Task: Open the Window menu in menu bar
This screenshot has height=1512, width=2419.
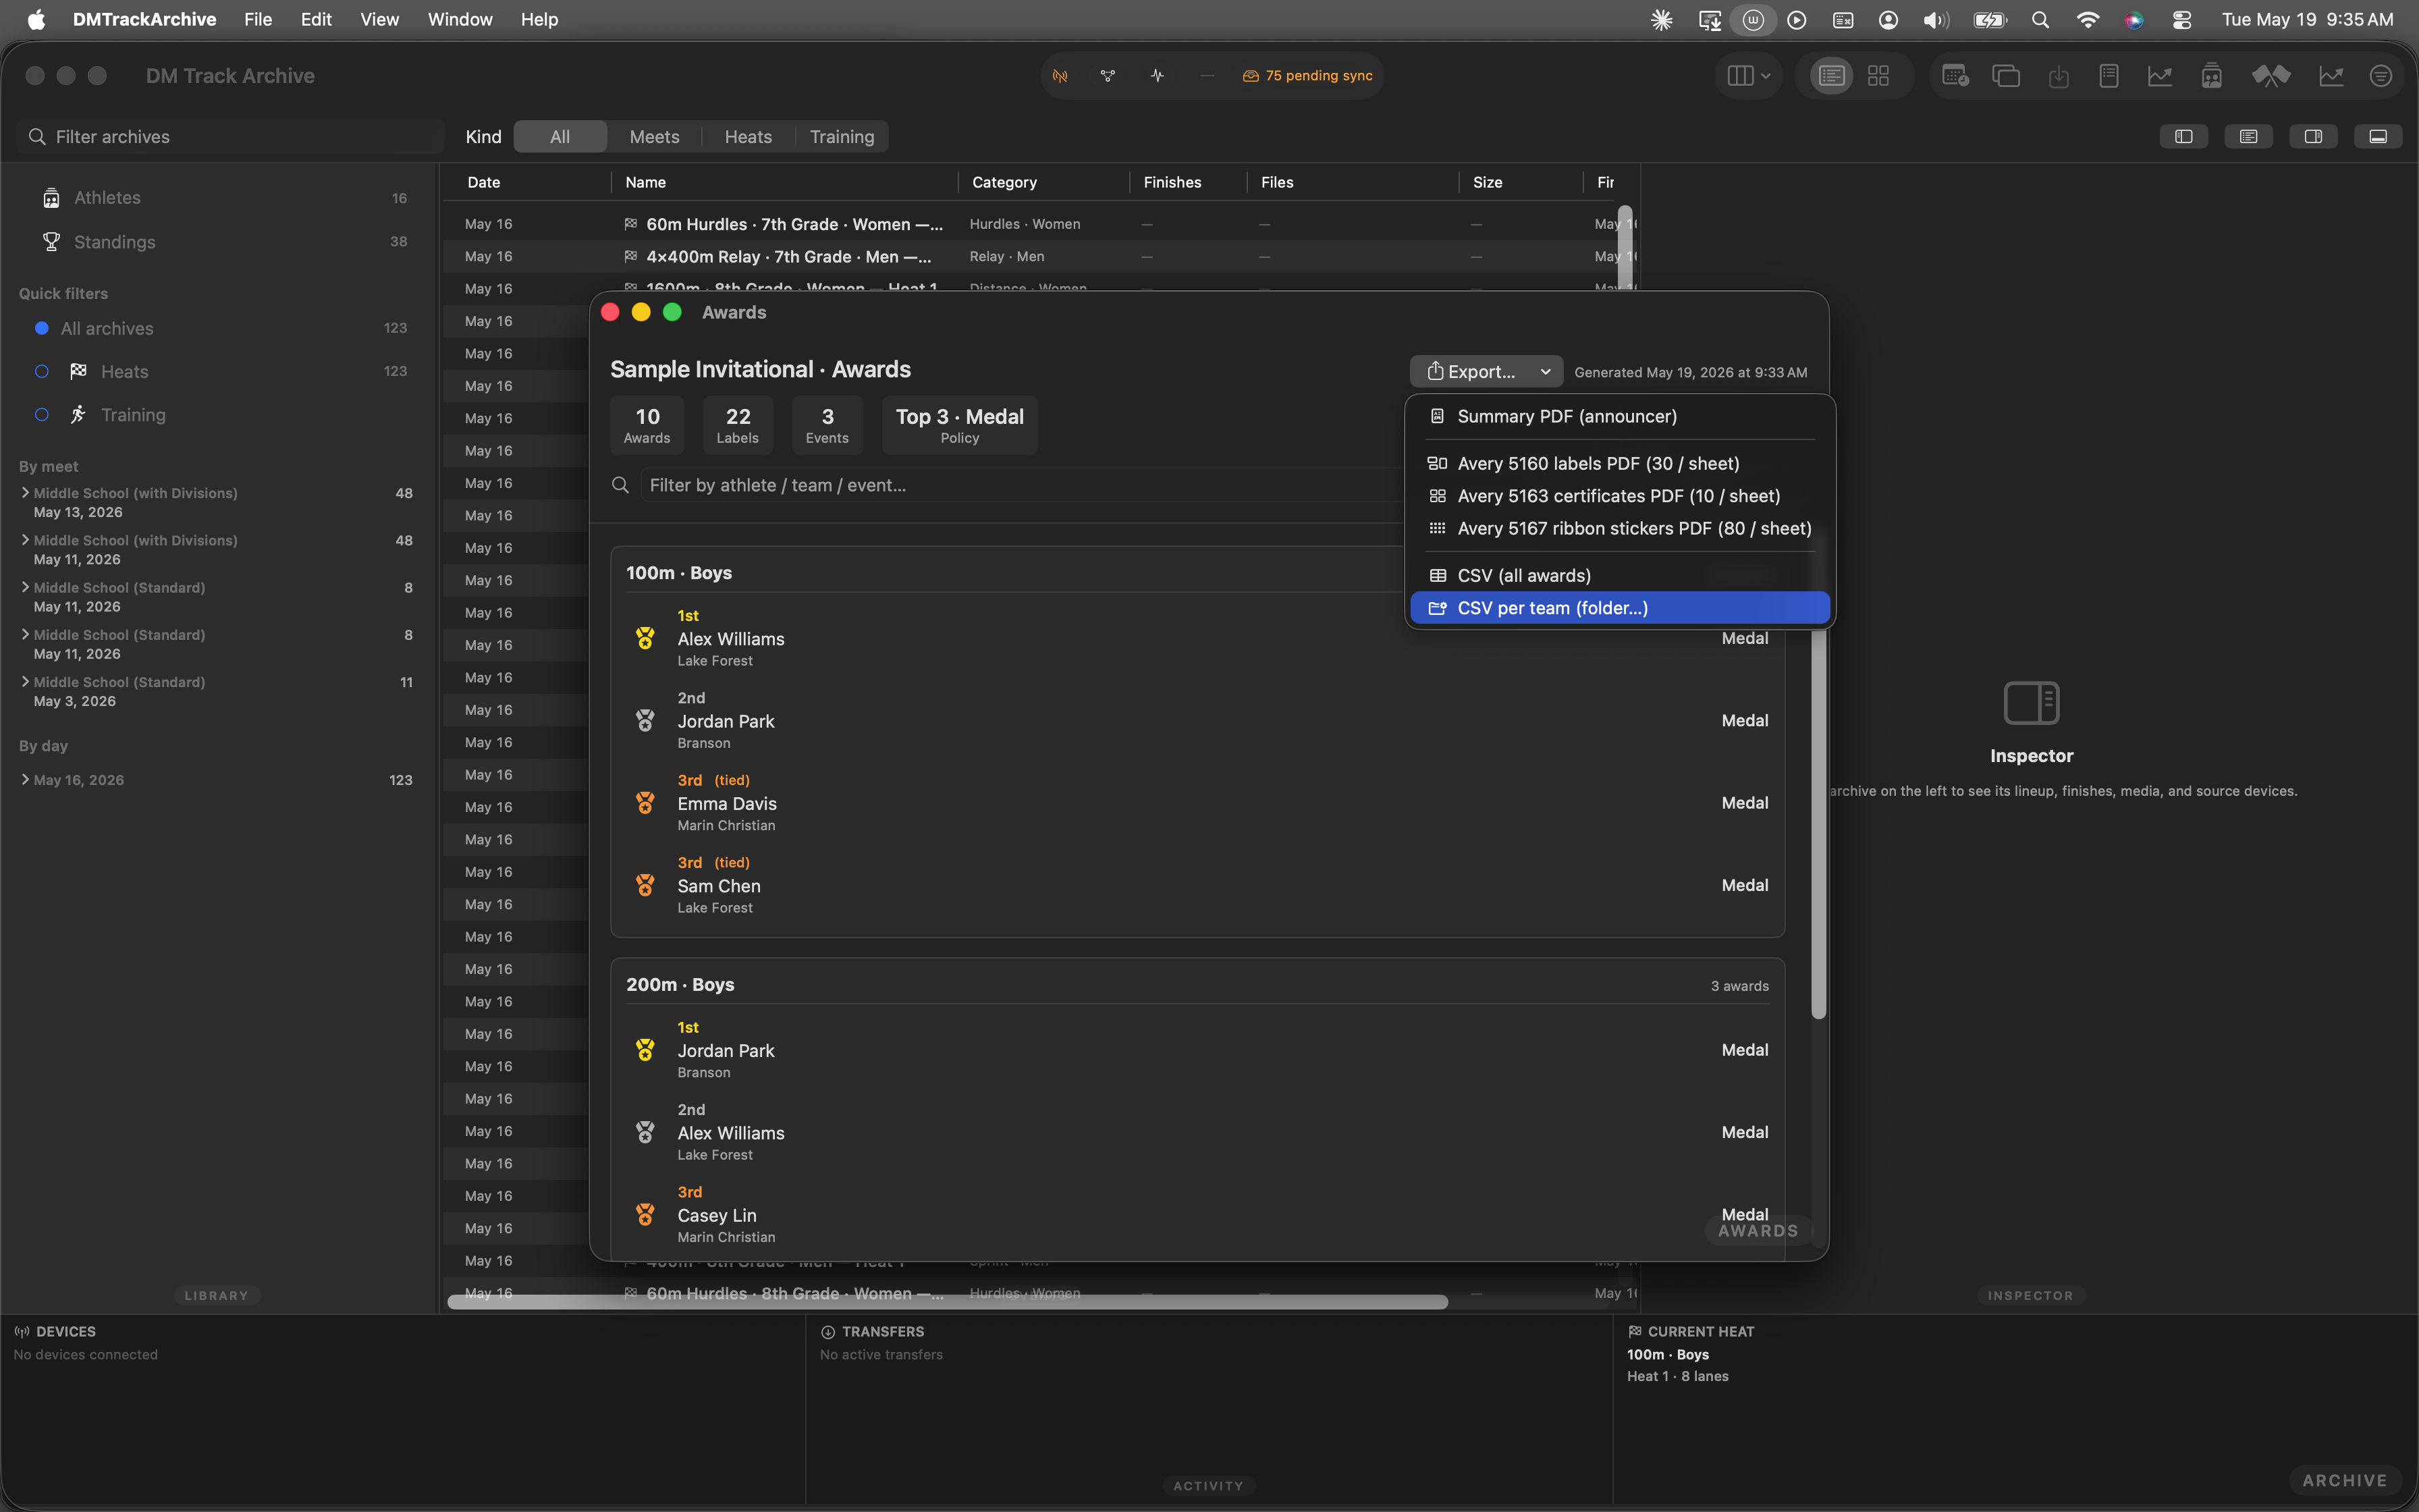Action: point(460,19)
